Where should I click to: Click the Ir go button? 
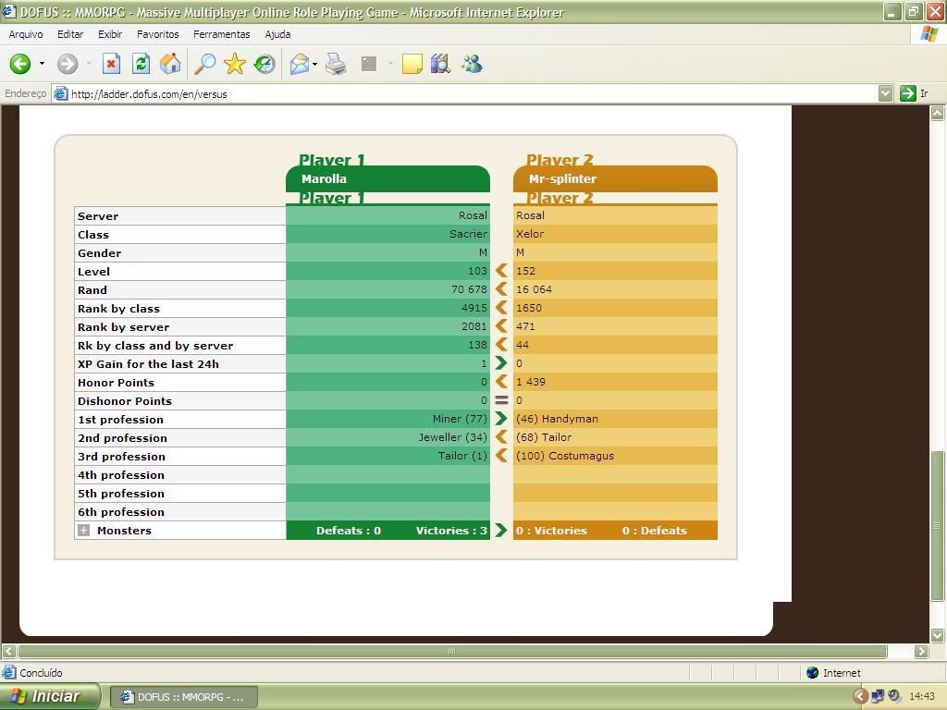(914, 93)
